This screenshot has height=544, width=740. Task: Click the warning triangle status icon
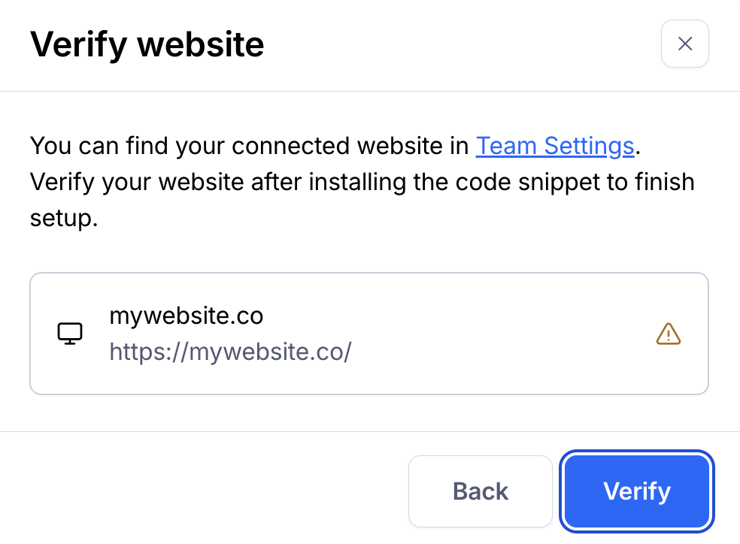click(668, 334)
